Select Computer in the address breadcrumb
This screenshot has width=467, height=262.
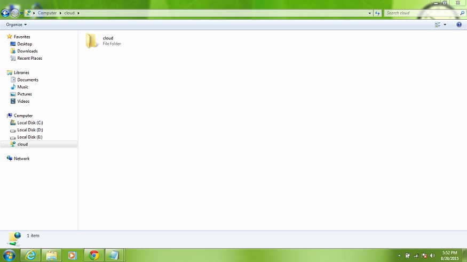point(47,13)
